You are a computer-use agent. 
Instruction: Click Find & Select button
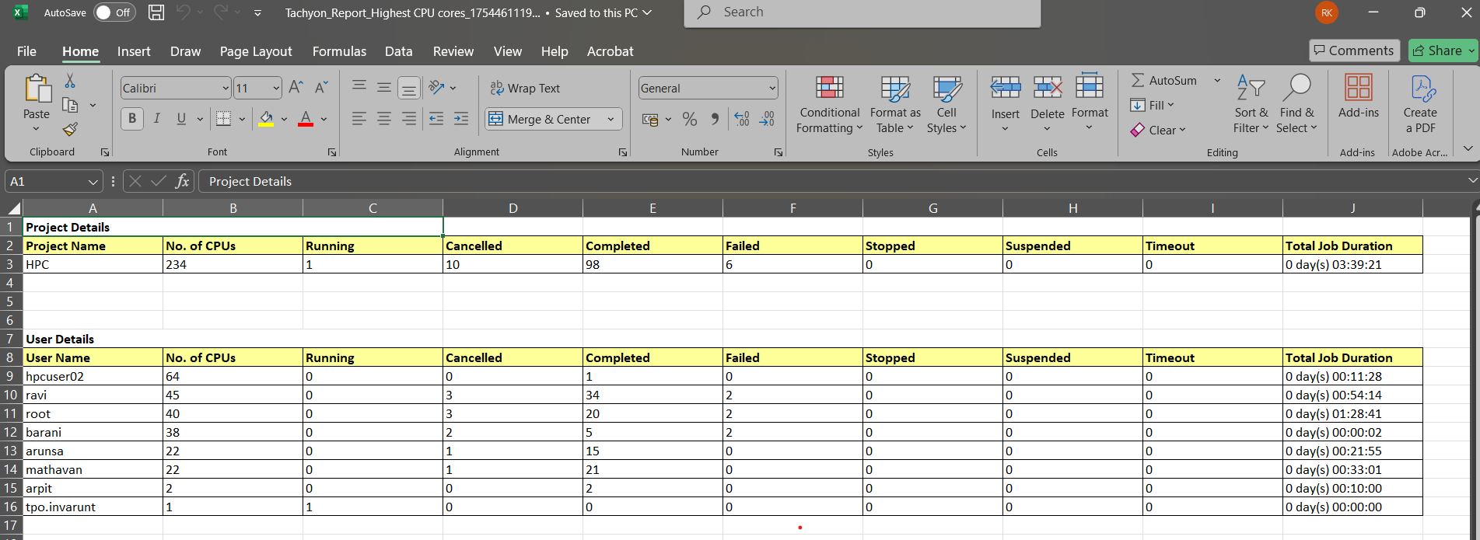tap(1296, 105)
